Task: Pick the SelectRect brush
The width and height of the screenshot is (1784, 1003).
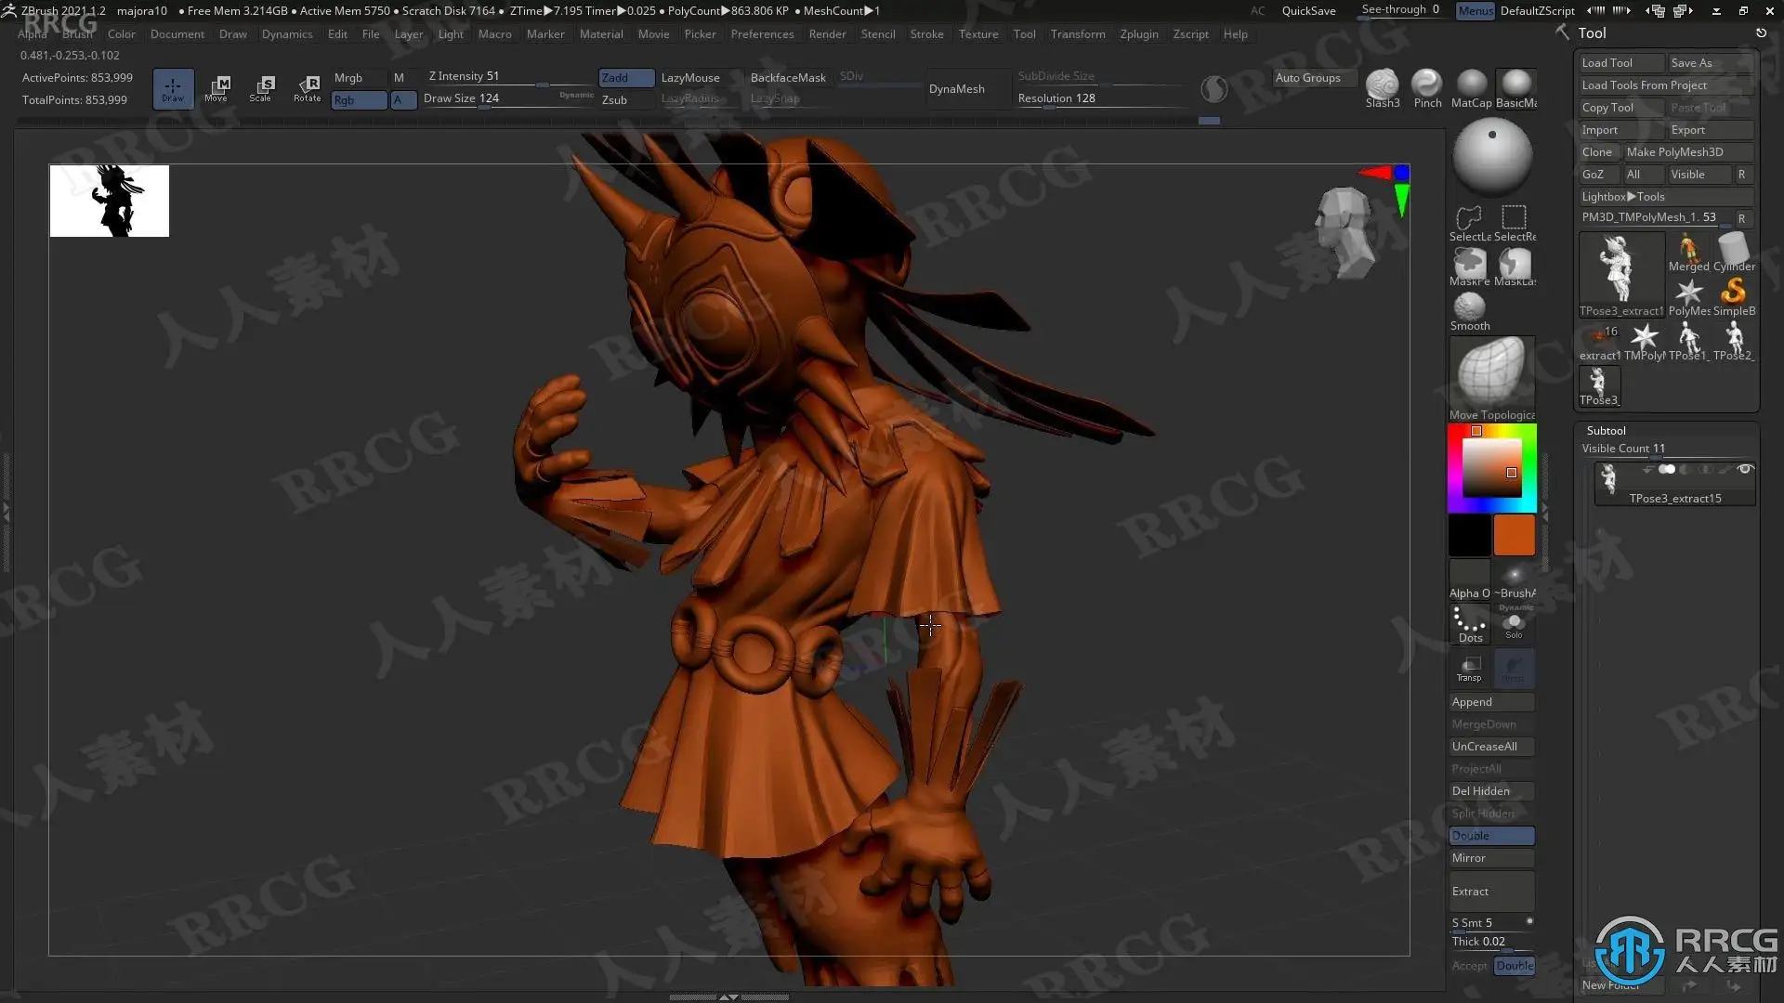Action: point(1515,223)
